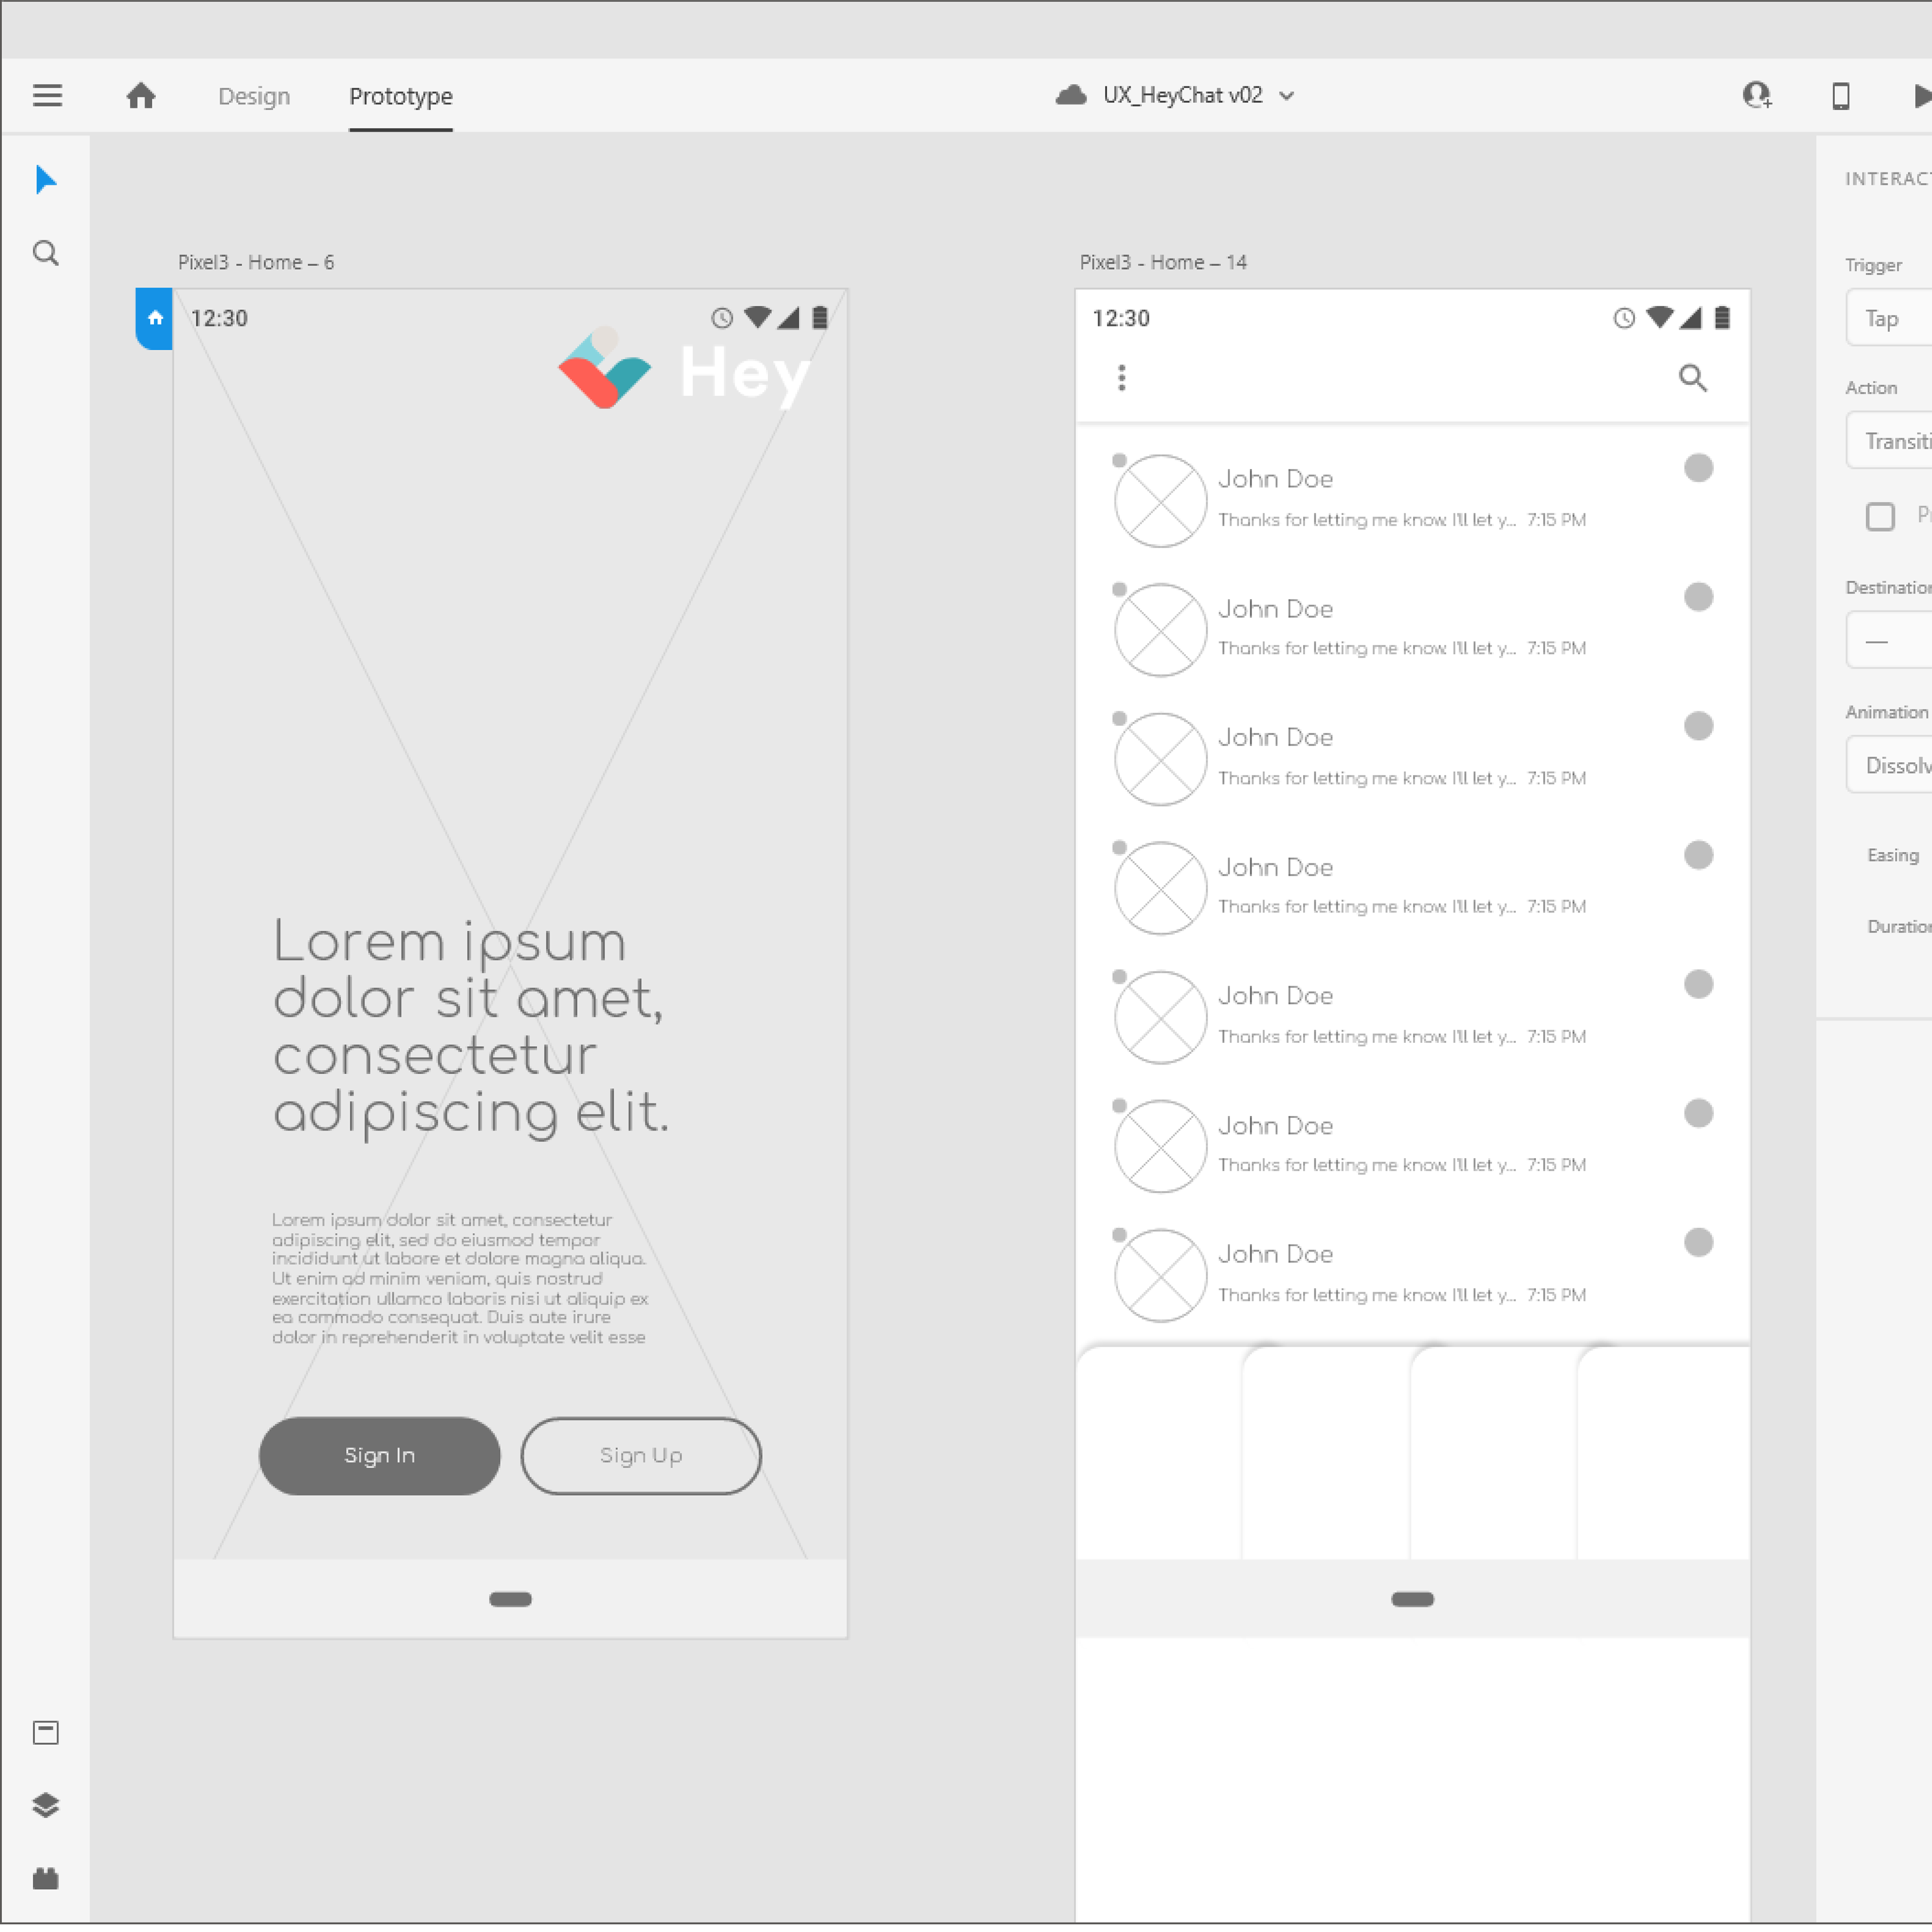Go to the Home screen icon

(141, 95)
